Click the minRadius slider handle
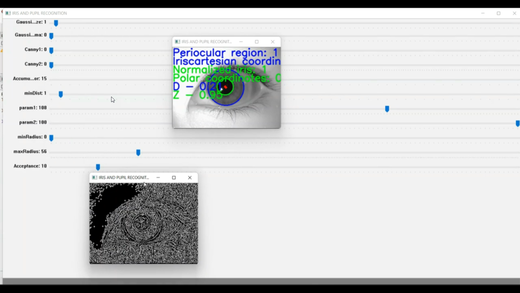The width and height of the screenshot is (520, 293). pos(51,138)
